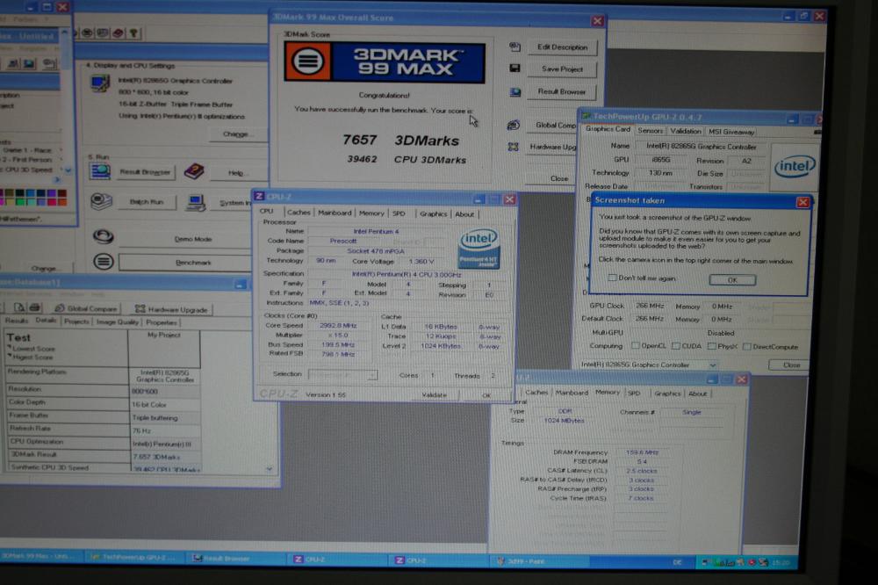This screenshot has height=585, width=878.
Task: Click the Intel Pentium 4 logo in CPU-Z
Action: [479, 249]
